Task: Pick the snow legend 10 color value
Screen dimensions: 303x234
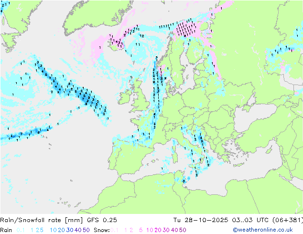Action: pos(150,230)
